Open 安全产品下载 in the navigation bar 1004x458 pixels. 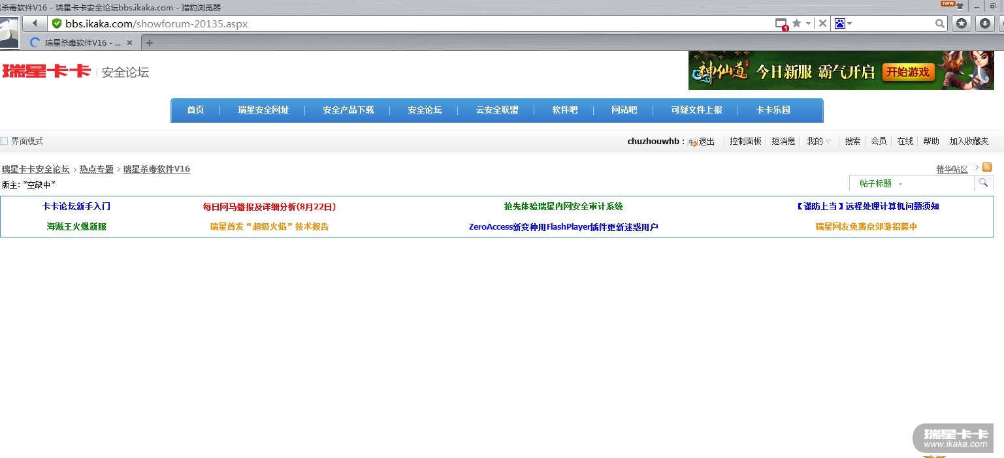348,110
